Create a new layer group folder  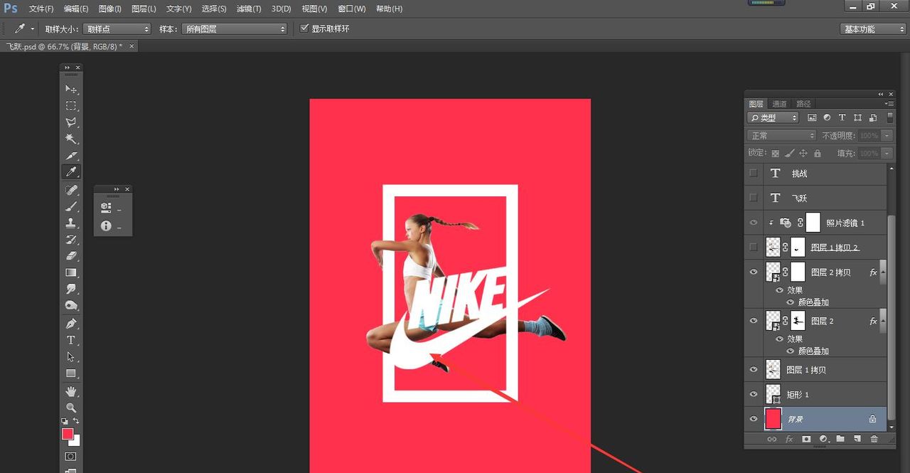coord(840,440)
